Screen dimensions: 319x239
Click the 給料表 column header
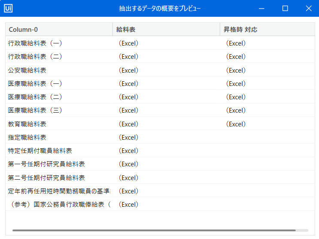(x=166, y=30)
